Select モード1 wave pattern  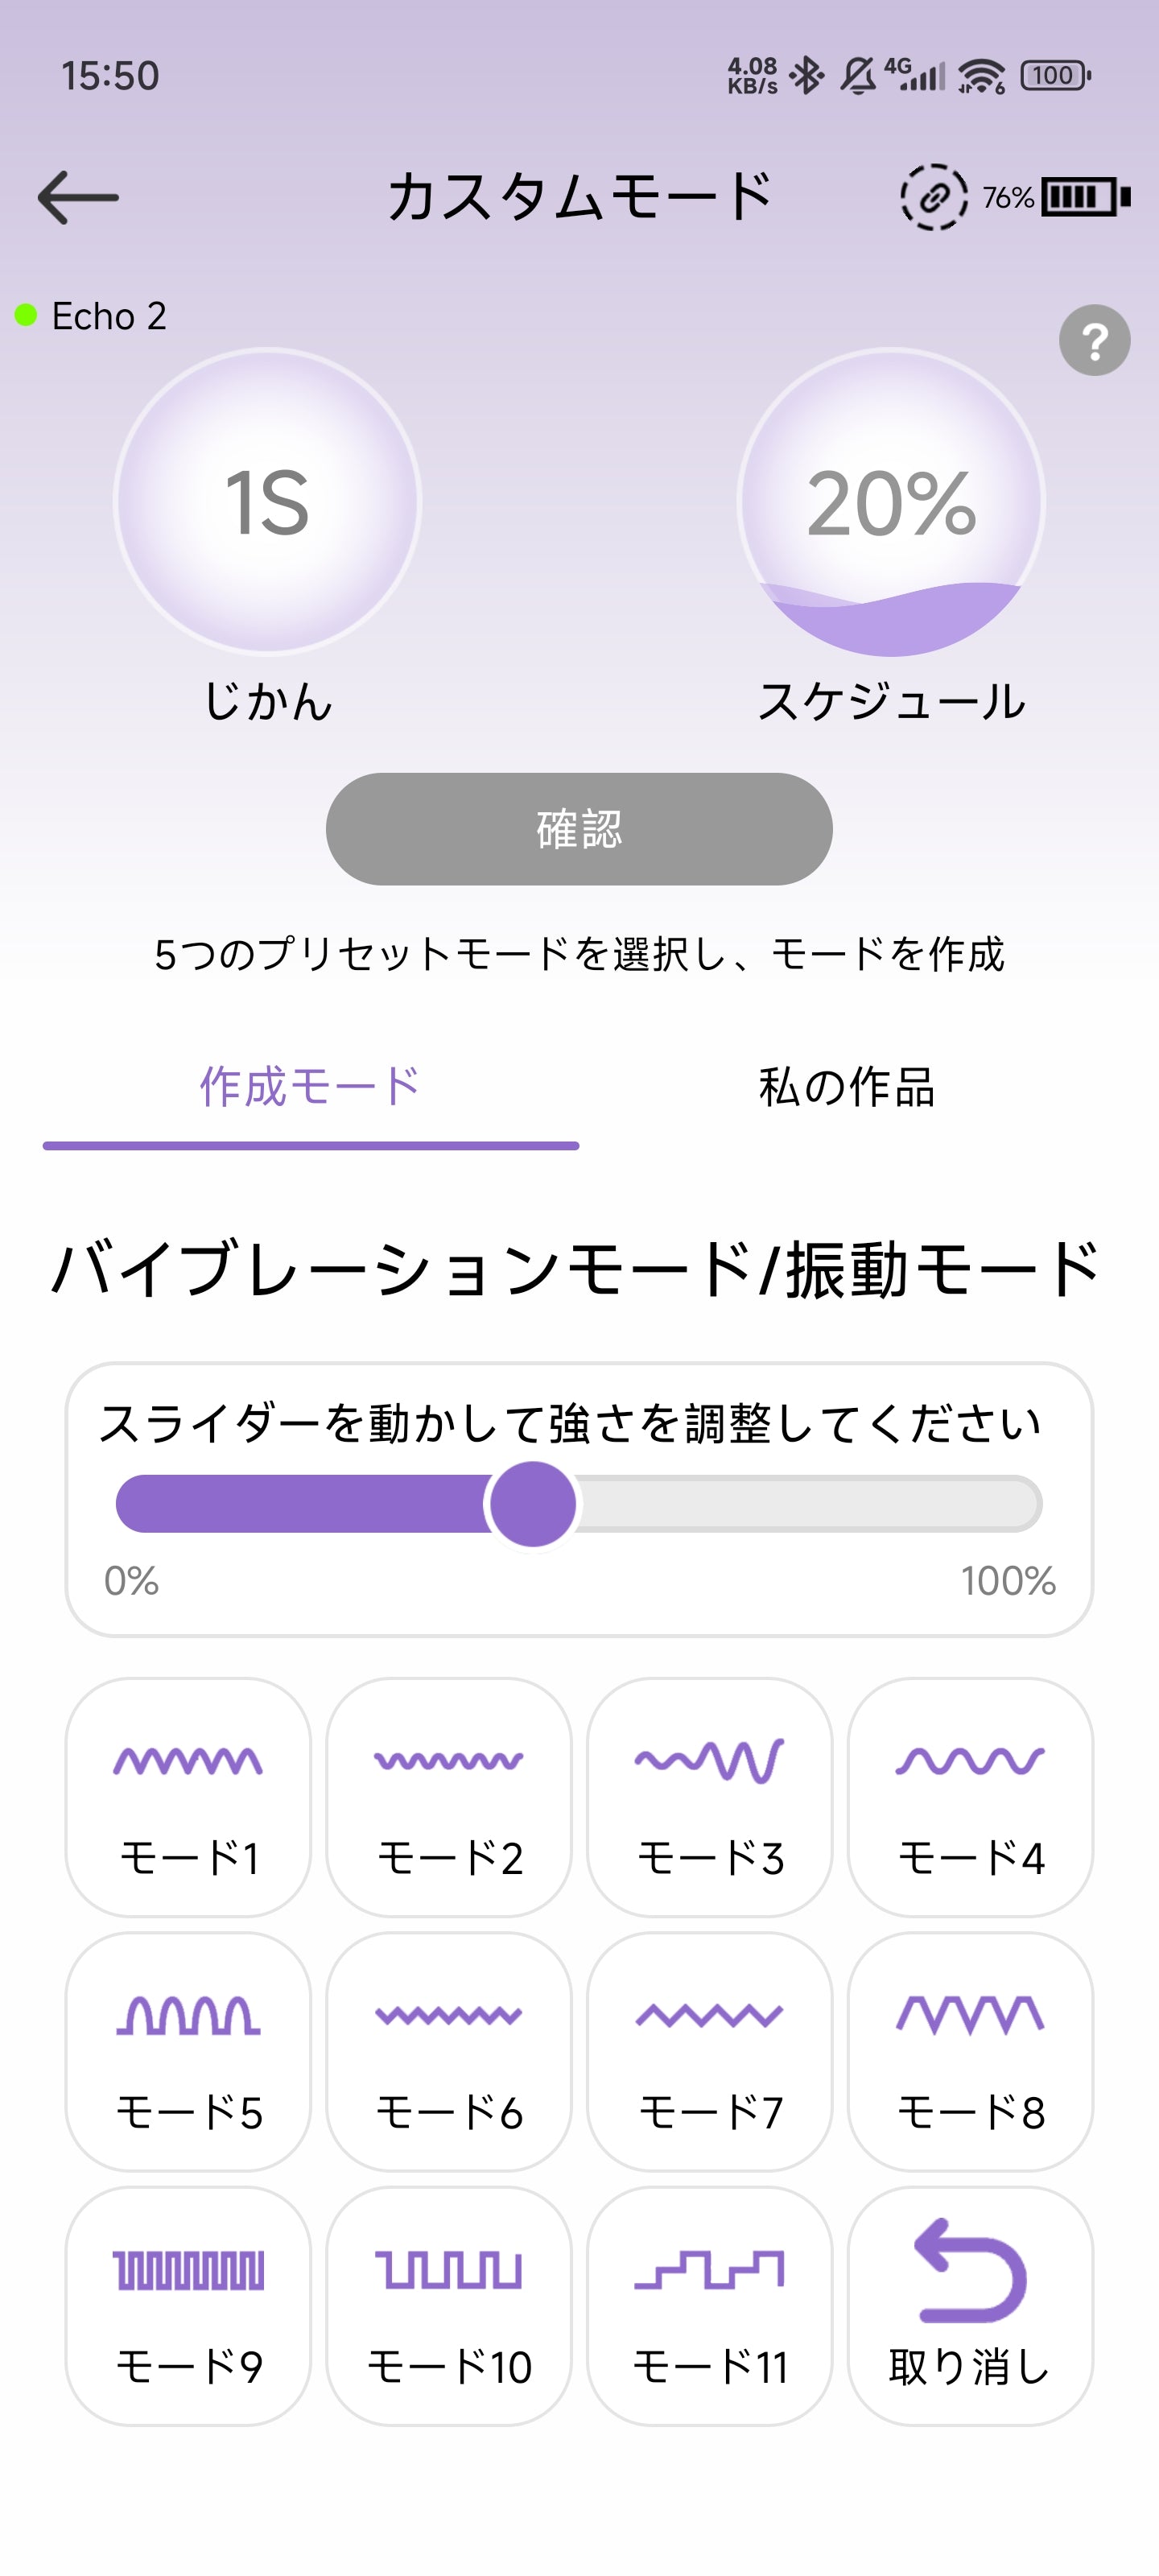point(188,1796)
